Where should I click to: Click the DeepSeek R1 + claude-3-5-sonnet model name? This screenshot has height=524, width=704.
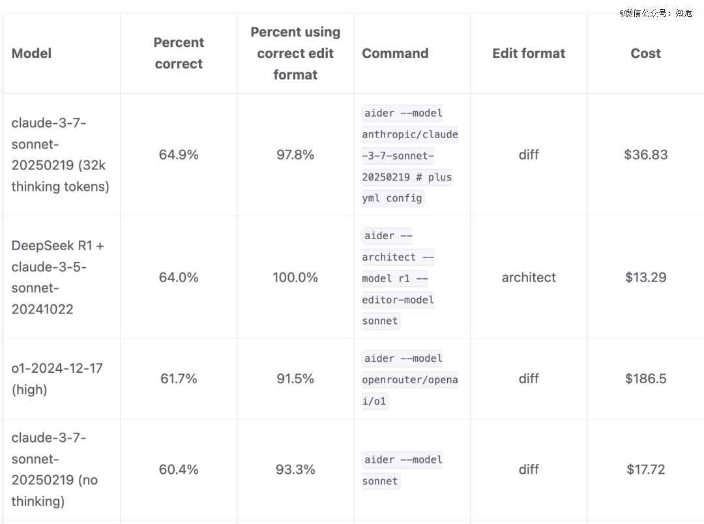pos(57,277)
